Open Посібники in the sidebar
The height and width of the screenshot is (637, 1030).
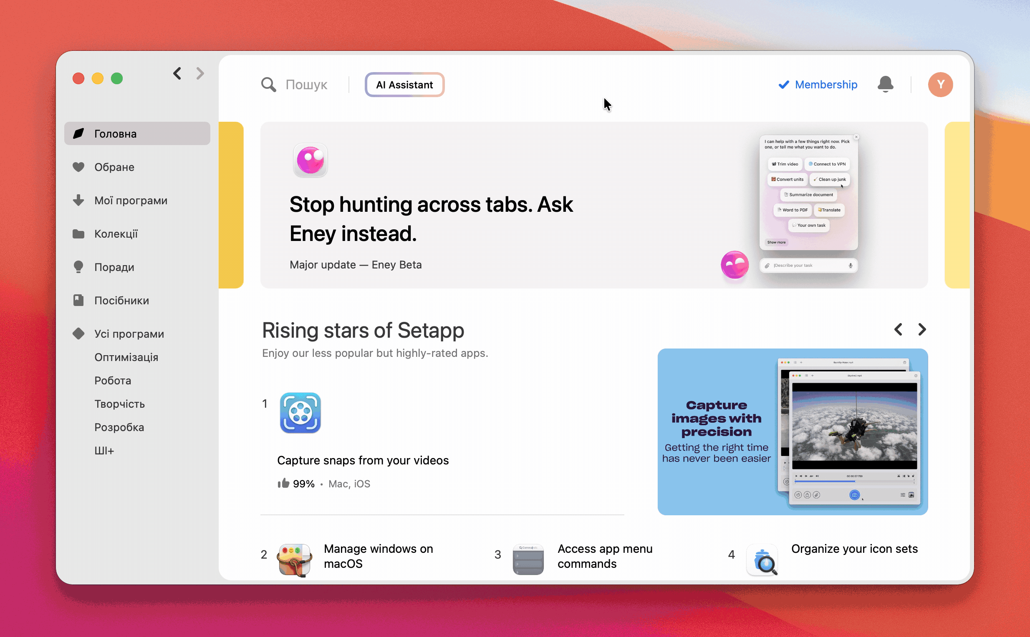click(137, 300)
